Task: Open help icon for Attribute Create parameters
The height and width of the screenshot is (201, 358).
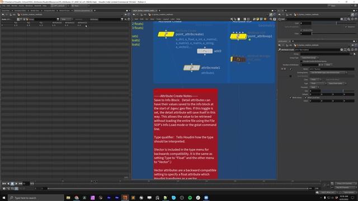Action: [x=356, y=50]
